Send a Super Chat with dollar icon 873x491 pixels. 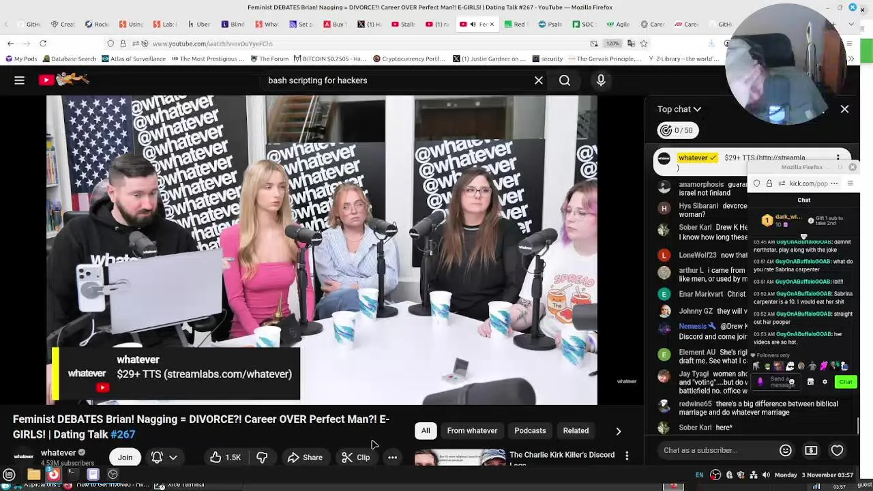pos(811,450)
